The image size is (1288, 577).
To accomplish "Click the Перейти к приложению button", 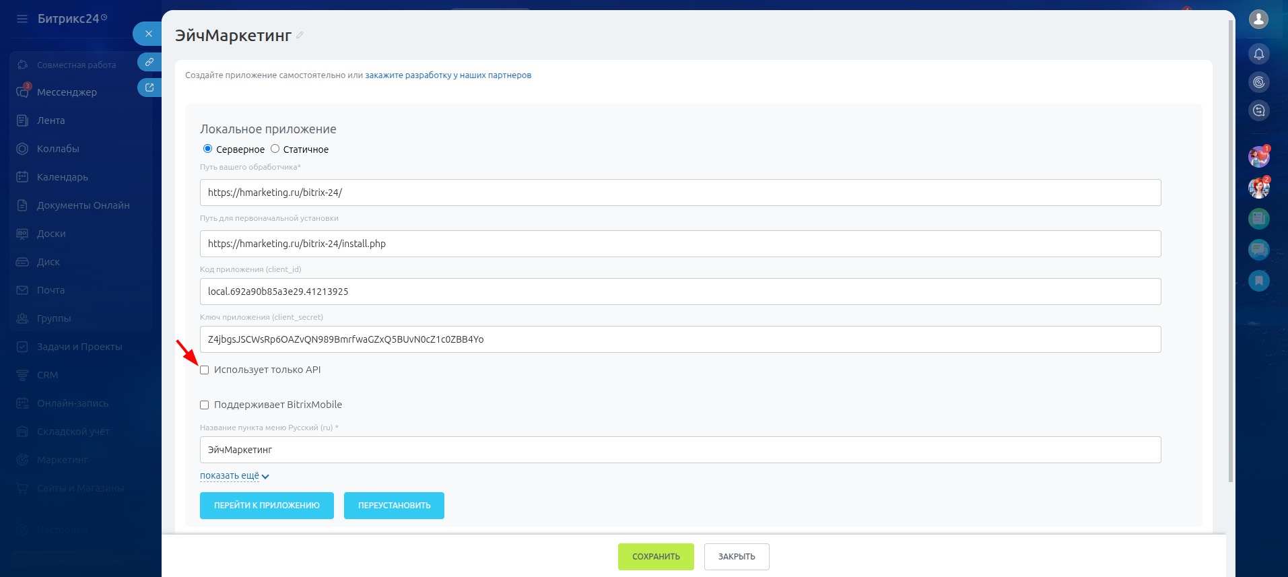I will pyautogui.click(x=267, y=506).
